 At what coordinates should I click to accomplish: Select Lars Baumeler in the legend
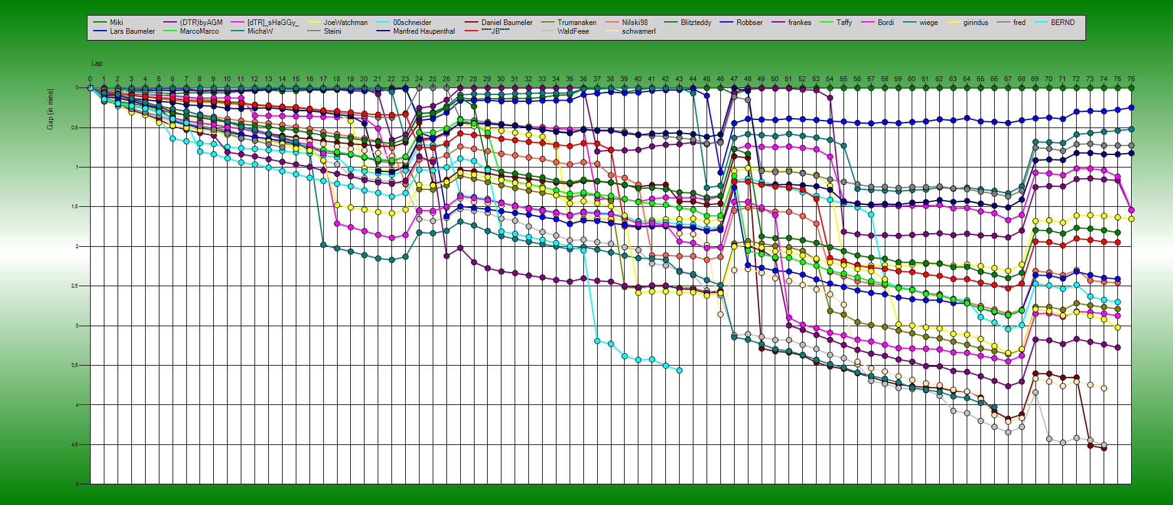click(x=133, y=31)
